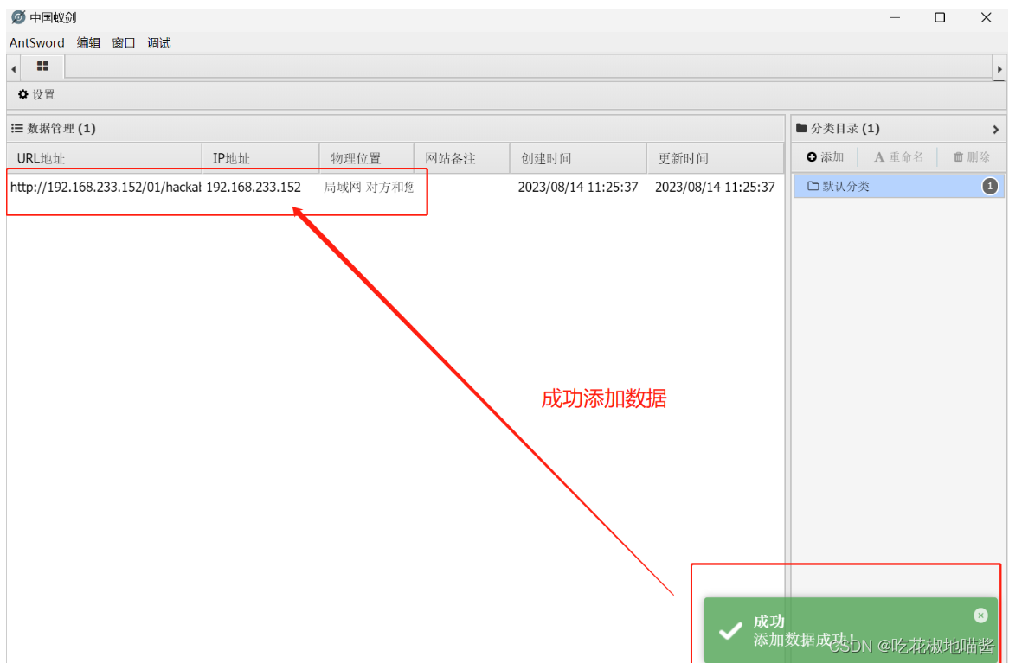Click the 局域网 location cell
Viewport: 1009px width, 663px height.
coord(368,188)
